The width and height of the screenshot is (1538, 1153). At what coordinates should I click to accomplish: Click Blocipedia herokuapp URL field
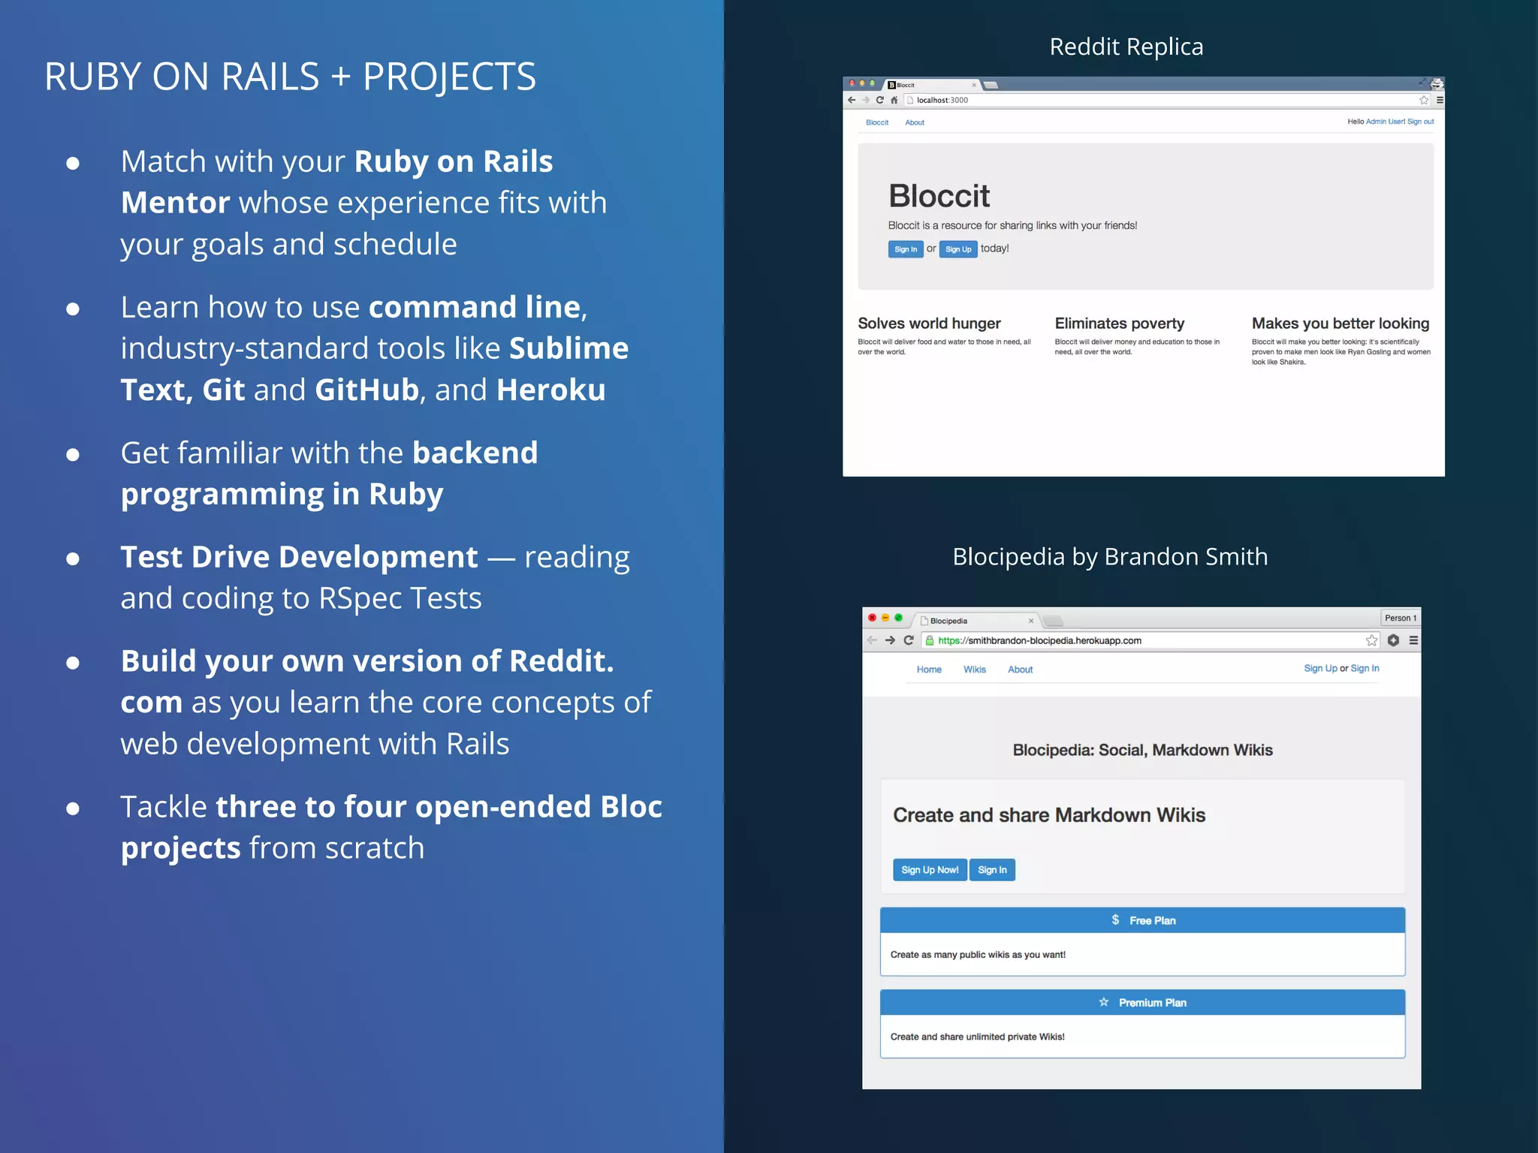point(1151,640)
